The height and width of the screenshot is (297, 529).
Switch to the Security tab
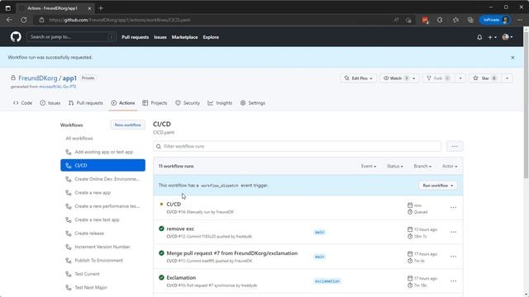tap(188, 103)
